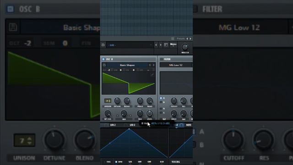Select previous wavetable arrow after Basic Shapes
This screenshot has height=165, width=293.
point(150,65)
